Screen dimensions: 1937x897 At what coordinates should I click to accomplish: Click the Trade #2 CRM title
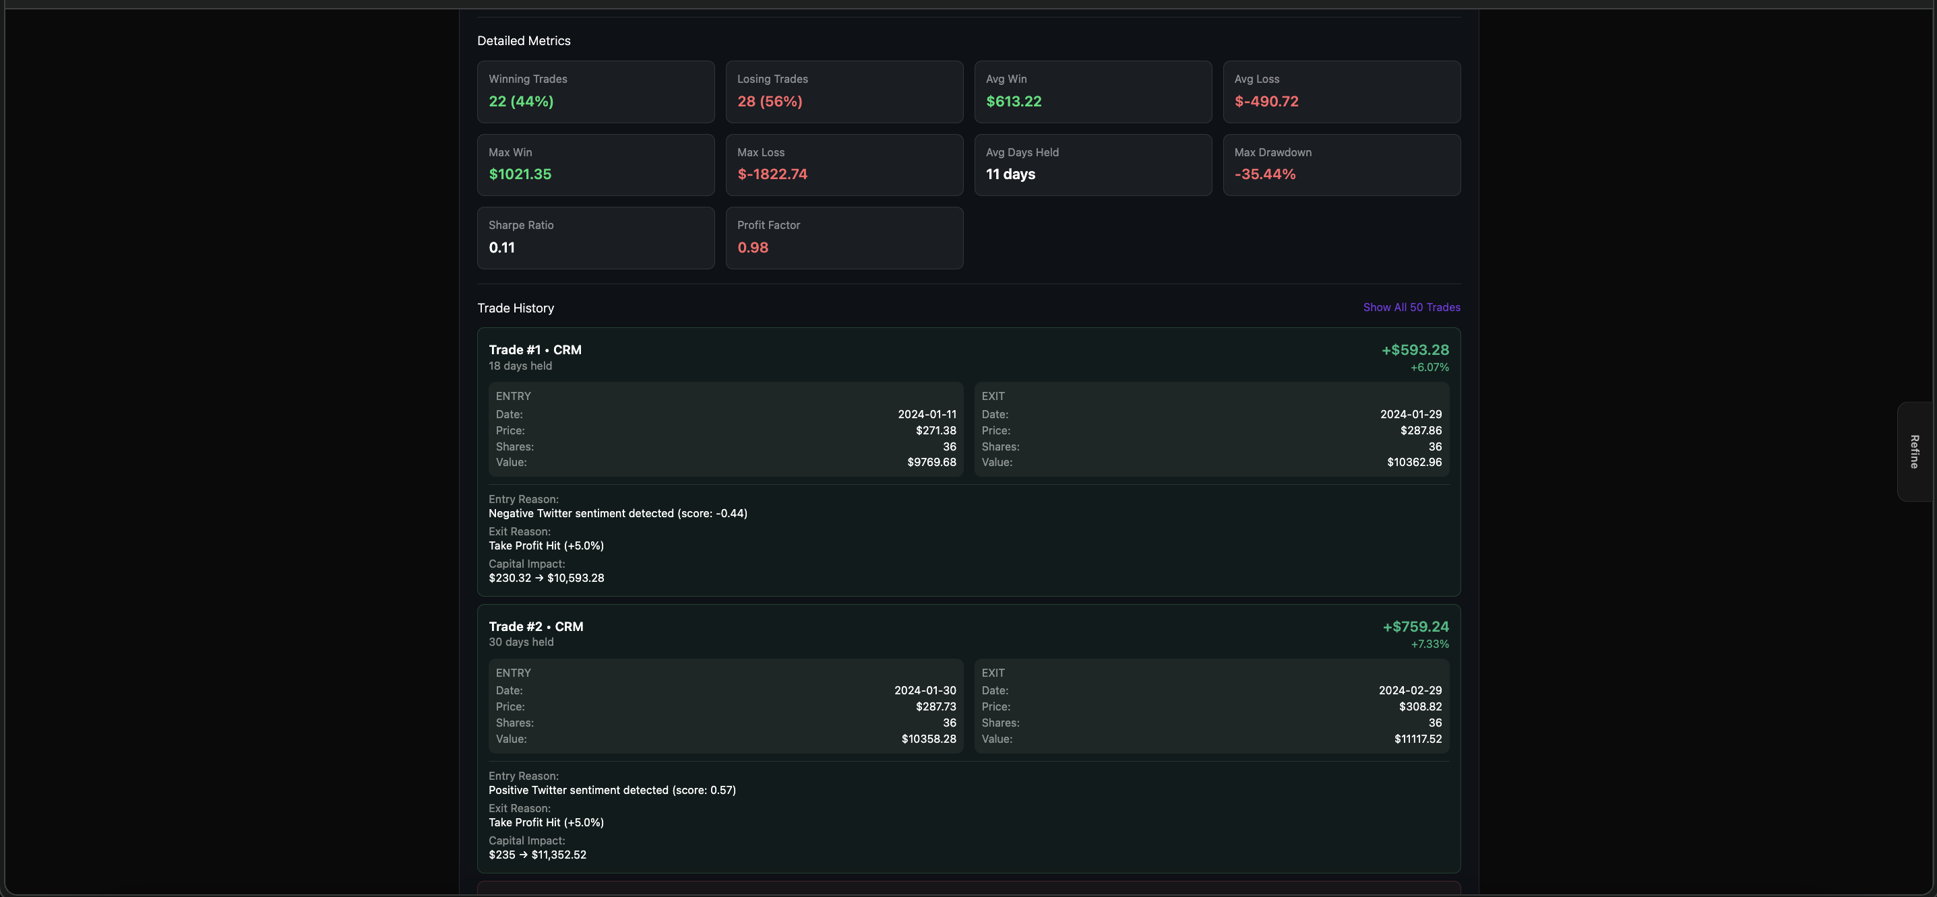[x=535, y=626]
